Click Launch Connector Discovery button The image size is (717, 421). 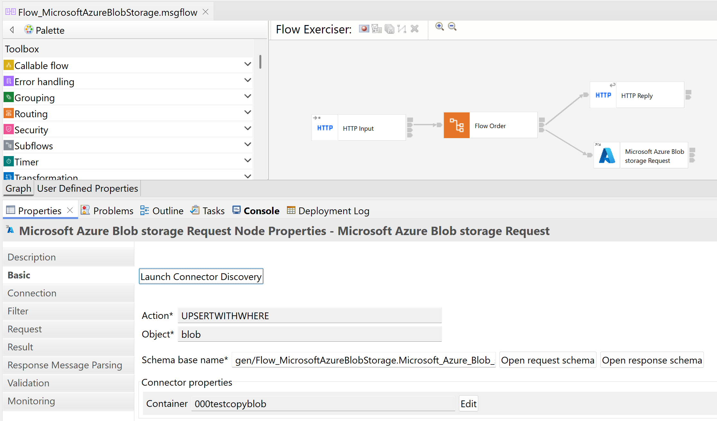coord(201,276)
